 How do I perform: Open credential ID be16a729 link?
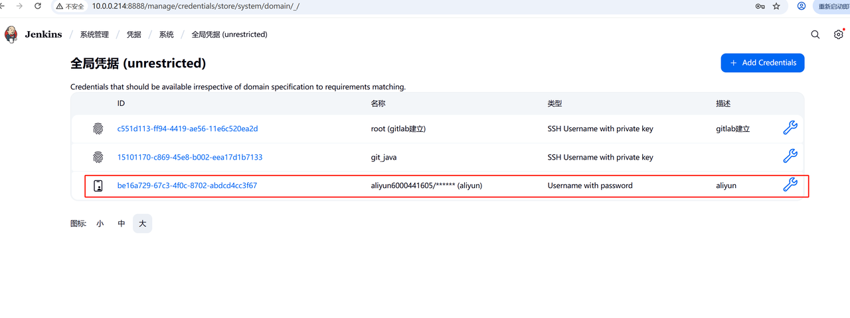pyautogui.click(x=187, y=185)
